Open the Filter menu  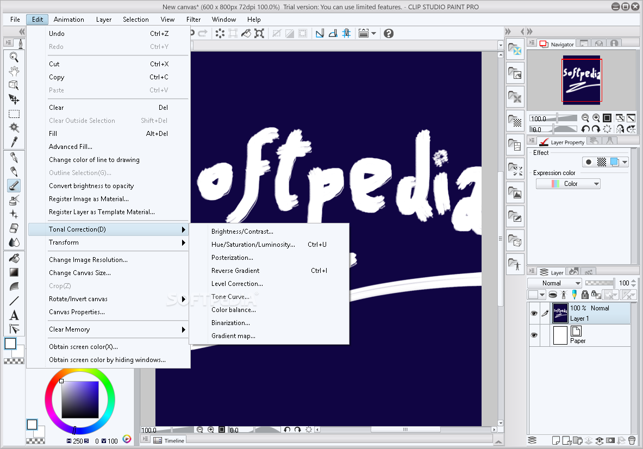[x=193, y=19]
